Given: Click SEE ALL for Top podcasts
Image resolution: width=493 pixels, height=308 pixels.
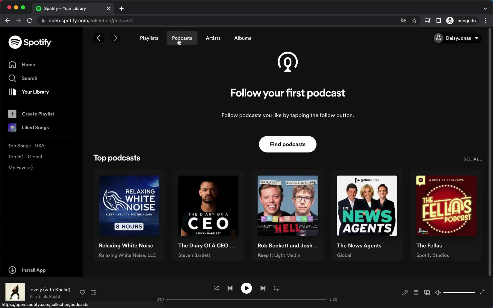Looking at the screenshot, I should click(472, 159).
